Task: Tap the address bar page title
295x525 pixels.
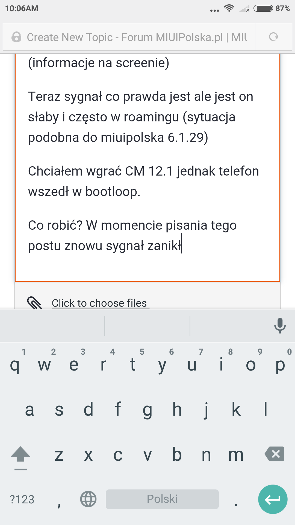Action: [137, 37]
